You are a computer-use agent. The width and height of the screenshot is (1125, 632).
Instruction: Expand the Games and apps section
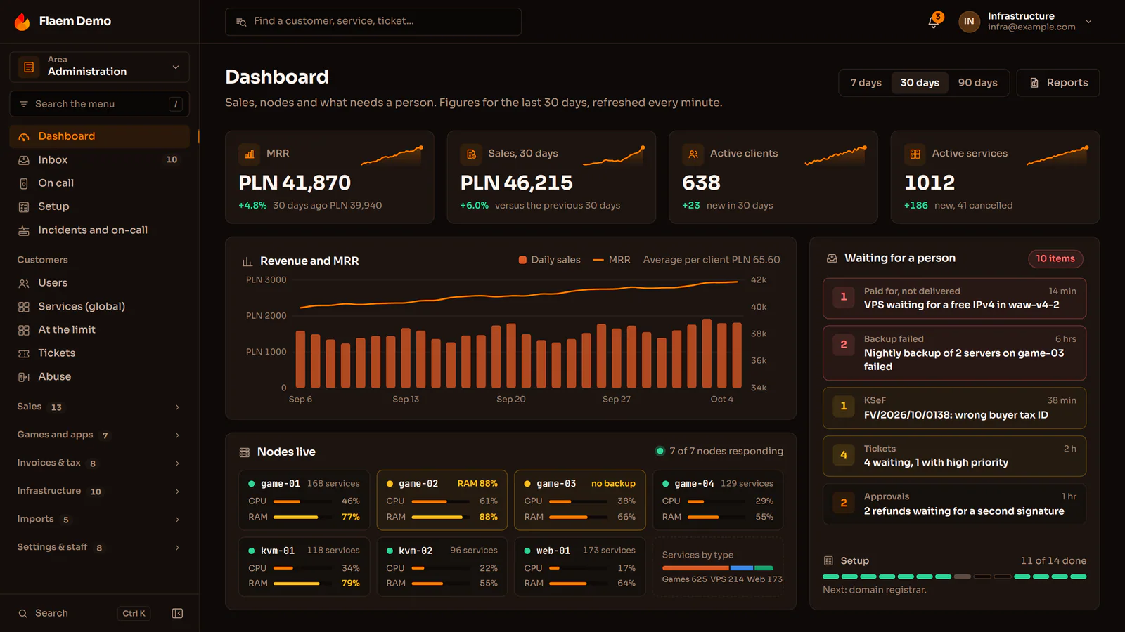pyautogui.click(x=99, y=435)
